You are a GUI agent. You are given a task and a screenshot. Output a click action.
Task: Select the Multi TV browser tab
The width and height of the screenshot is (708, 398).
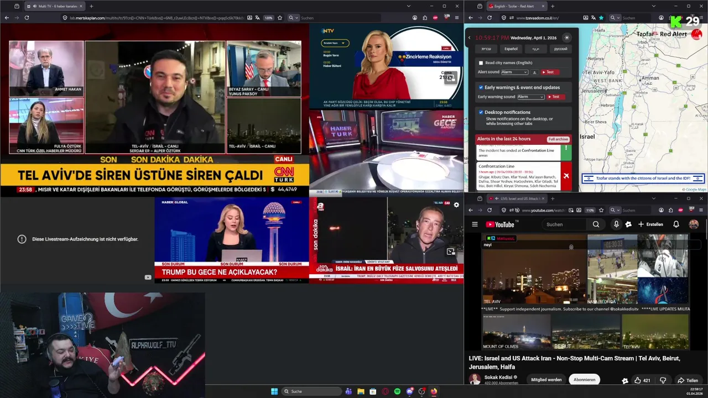coord(54,6)
